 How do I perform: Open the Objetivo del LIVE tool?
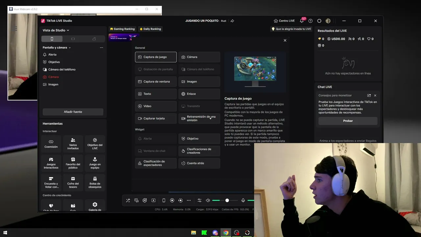click(x=95, y=144)
